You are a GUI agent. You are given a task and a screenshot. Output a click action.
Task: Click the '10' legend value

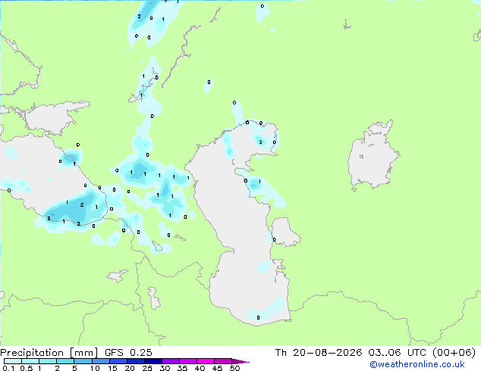[x=95, y=368]
